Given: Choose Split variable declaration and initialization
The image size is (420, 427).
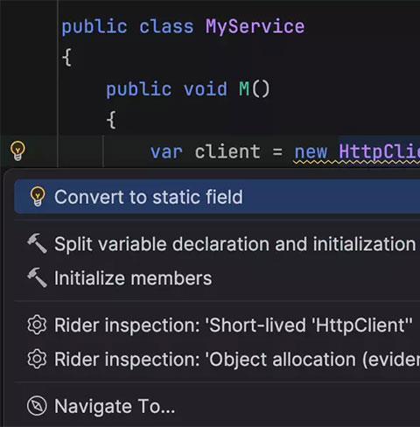Looking at the screenshot, I should click(217, 243).
